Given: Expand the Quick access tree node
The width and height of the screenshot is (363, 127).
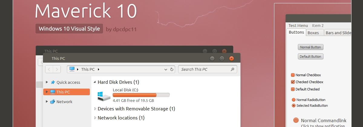Looking at the screenshot, I should click(x=47, y=82).
